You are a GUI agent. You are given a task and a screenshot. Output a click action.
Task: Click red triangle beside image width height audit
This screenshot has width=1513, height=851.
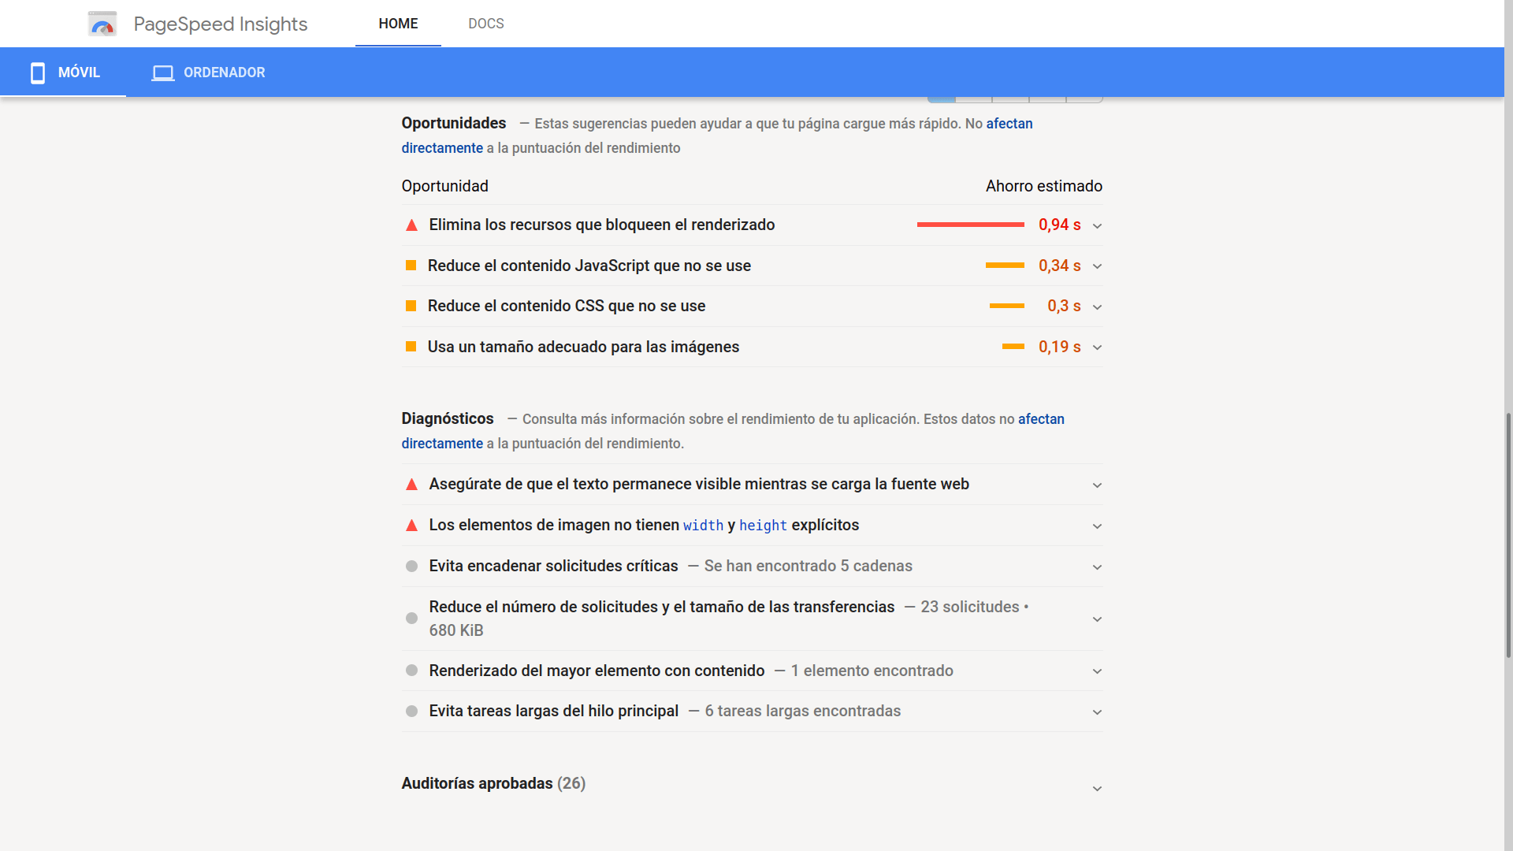click(411, 526)
